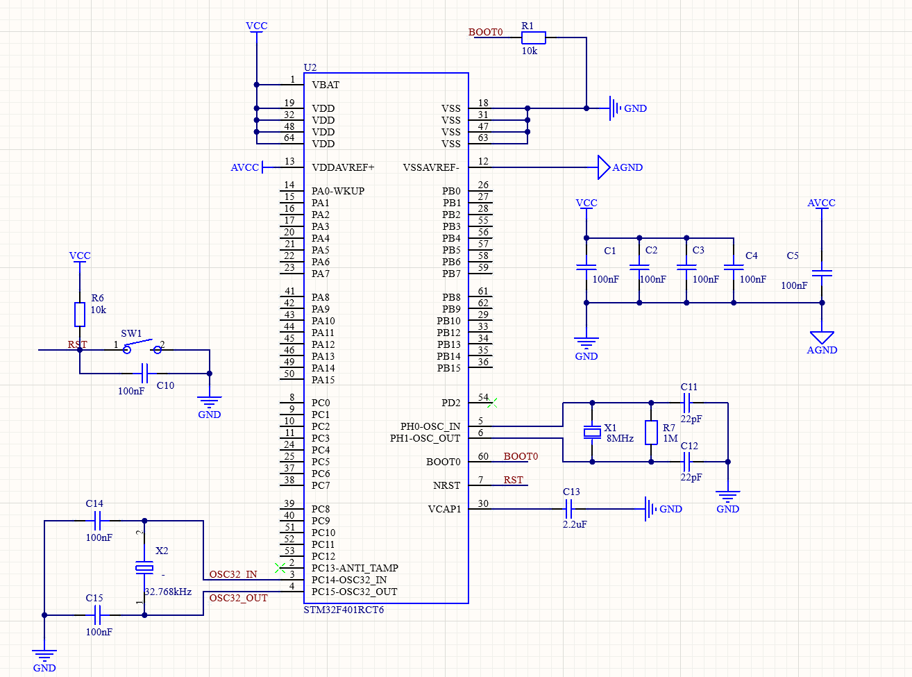
Task: Click the VDDAVREF+ pin name
Action: (x=343, y=167)
